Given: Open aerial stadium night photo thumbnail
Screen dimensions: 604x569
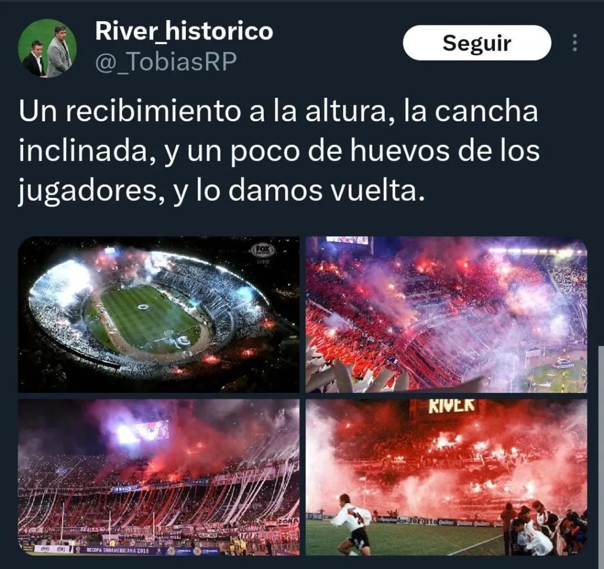Looking at the screenshot, I should coord(158,315).
